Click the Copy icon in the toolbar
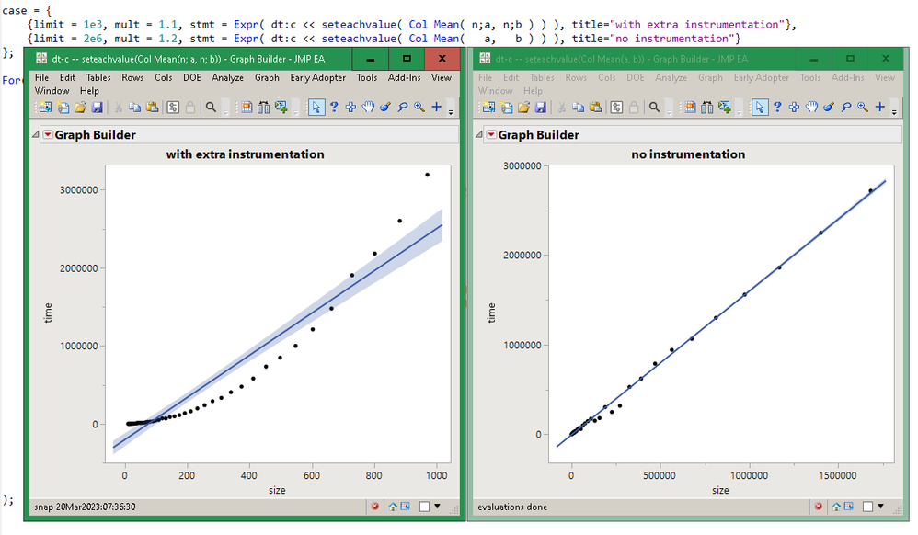918x535 pixels. (x=136, y=108)
